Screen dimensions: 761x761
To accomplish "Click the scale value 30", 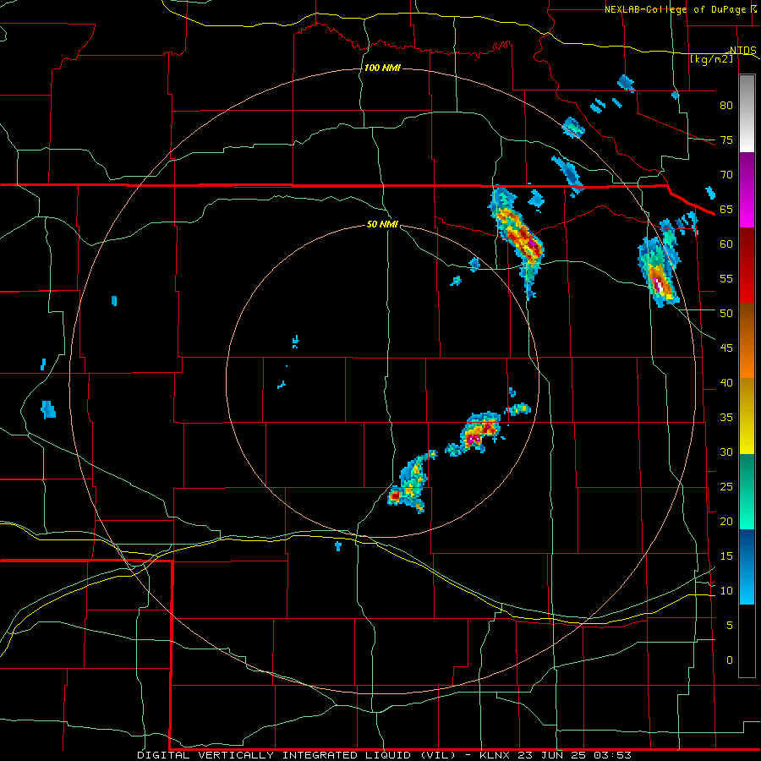I will pyautogui.click(x=726, y=452).
